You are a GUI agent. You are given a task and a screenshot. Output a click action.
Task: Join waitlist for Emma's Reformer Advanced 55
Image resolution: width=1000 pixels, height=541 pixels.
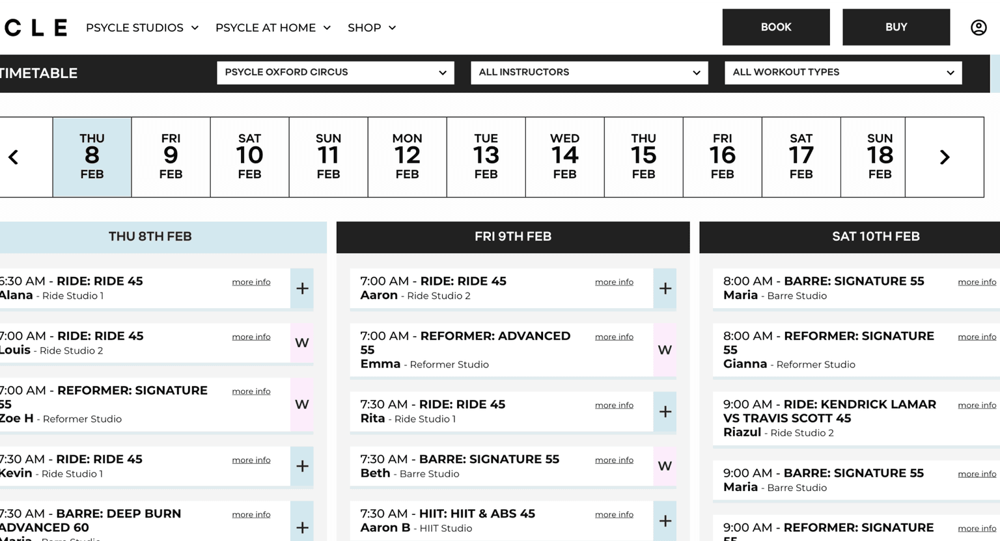665,350
